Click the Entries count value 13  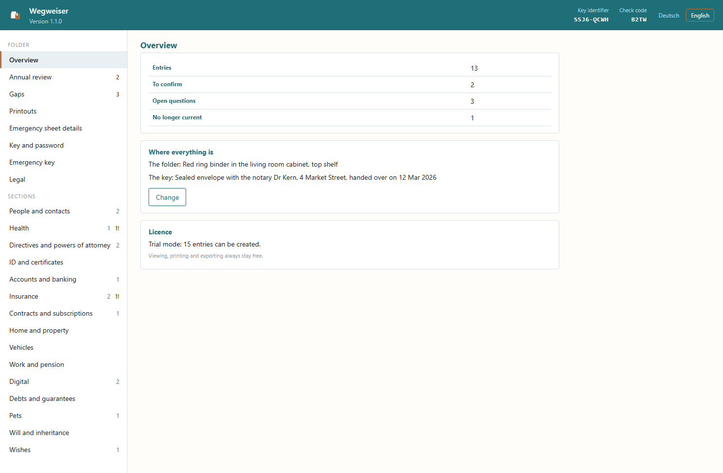pyautogui.click(x=474, y=68)
